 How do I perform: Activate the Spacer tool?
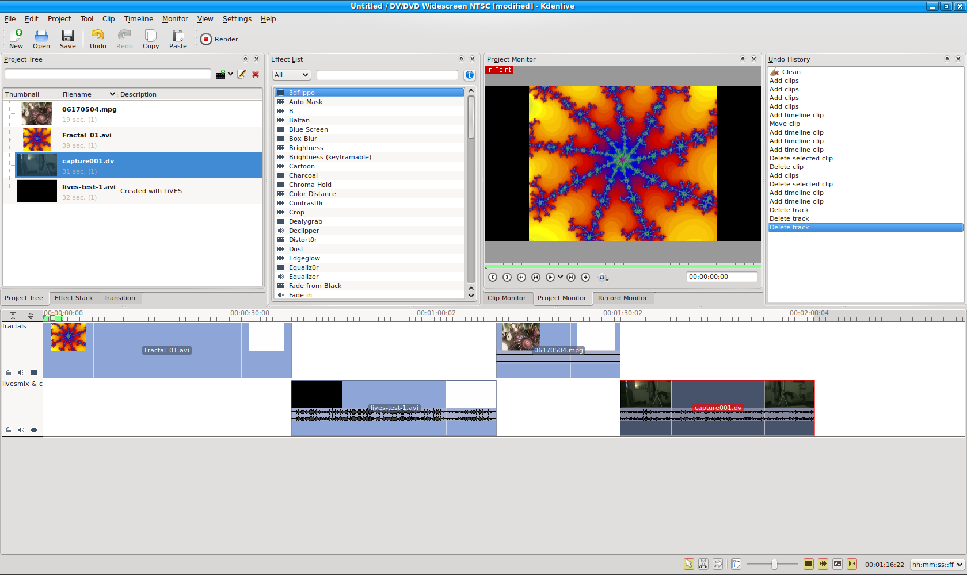(718, 564)
